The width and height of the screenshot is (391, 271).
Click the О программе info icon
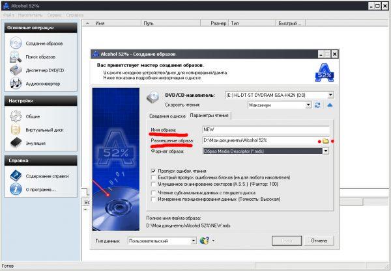coord(16,189)
